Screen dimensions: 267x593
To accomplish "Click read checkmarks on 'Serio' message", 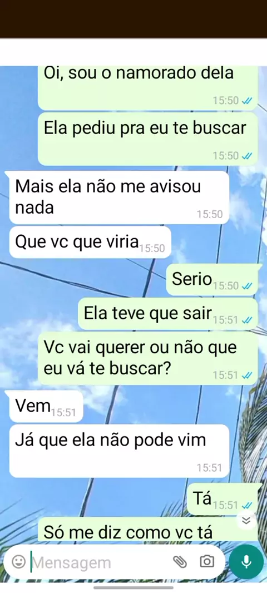I will coord(246,285).
